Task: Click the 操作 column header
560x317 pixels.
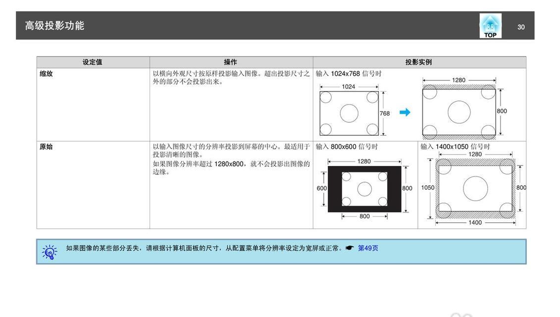Action: [x=231, y=62]
